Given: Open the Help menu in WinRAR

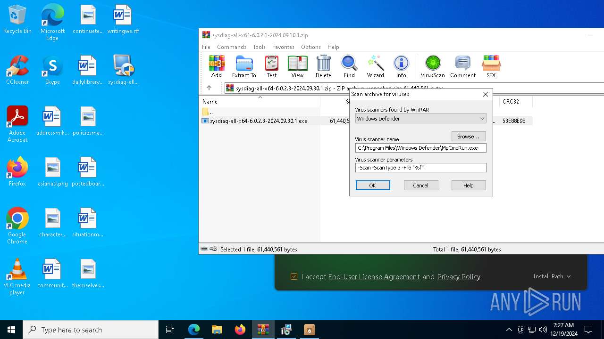Looking at the screenshot, I should coord(333,47).
